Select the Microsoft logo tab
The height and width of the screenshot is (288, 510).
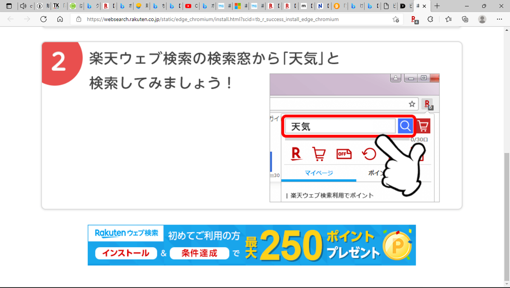tap(241, 6)
